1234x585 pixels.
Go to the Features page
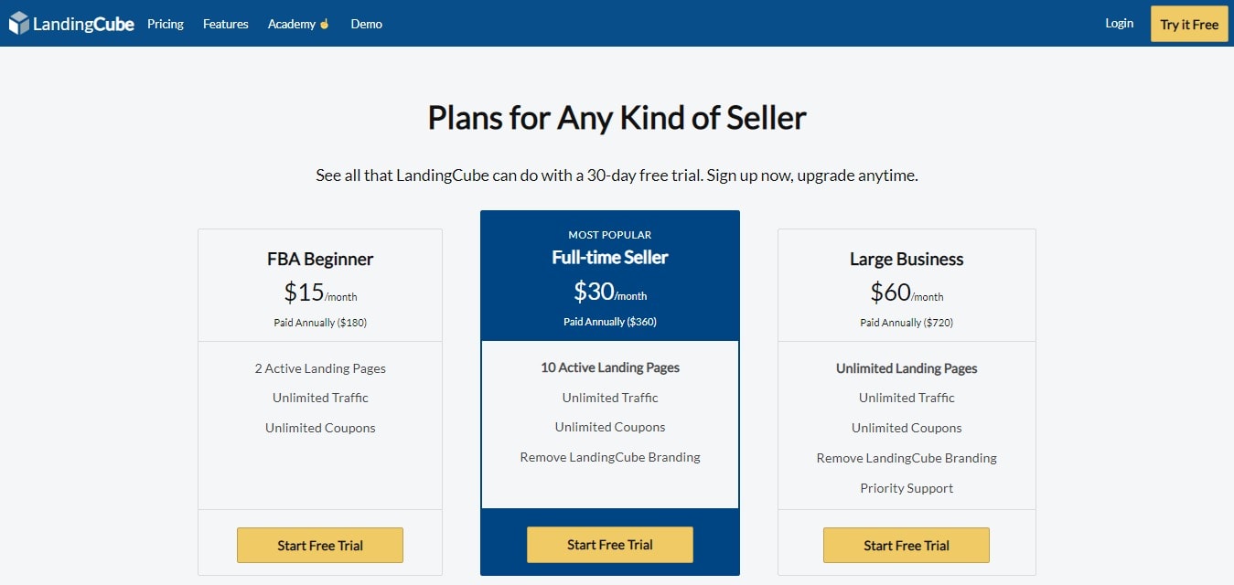pos(226,24)
